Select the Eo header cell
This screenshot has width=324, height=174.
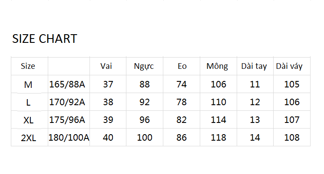click(x=182, y=66)
